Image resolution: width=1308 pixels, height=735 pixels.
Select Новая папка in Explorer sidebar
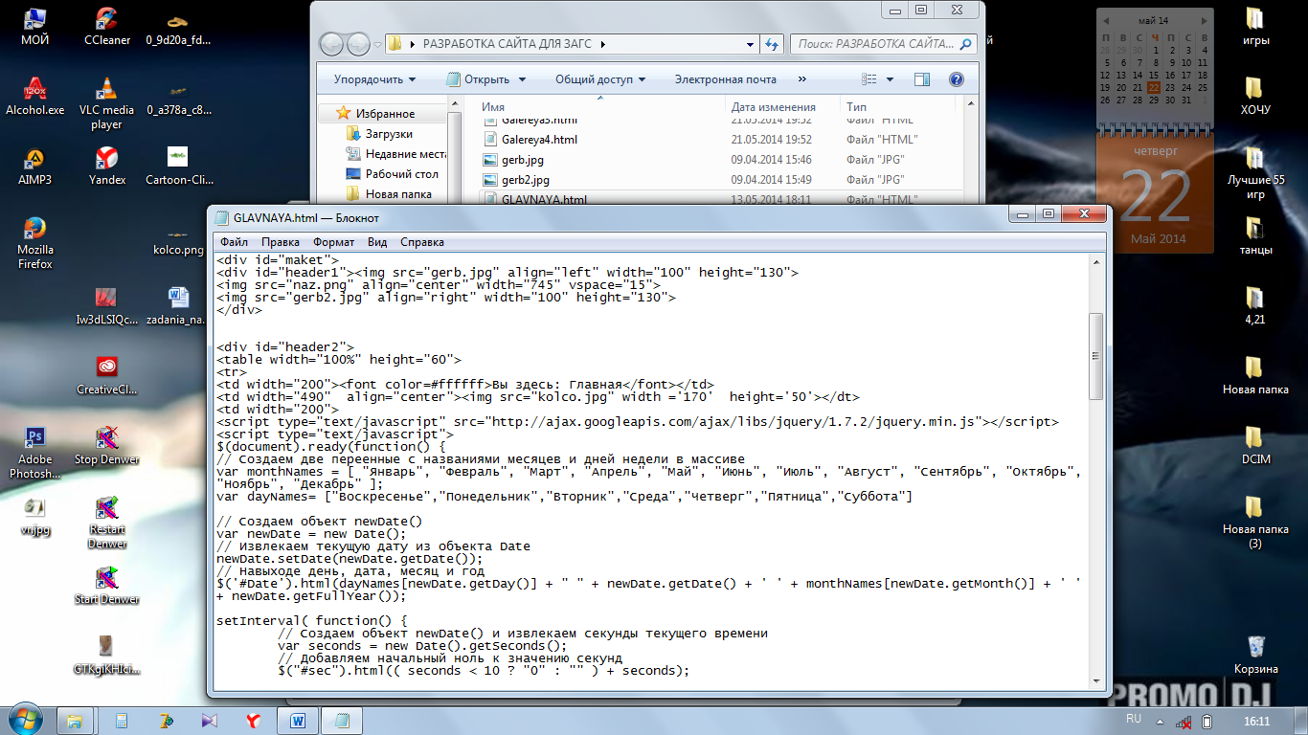[x=388, y=194]
